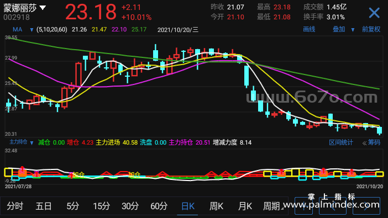Click the price change +2.11

(x=131, y=7)
